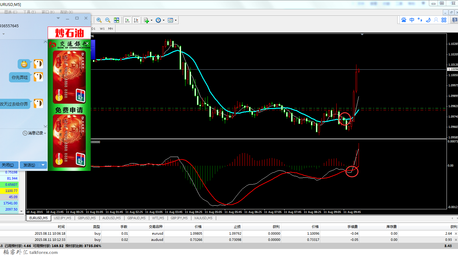Open the chat window title dropdown arrow
458x257 pixels.
point(58,18)
